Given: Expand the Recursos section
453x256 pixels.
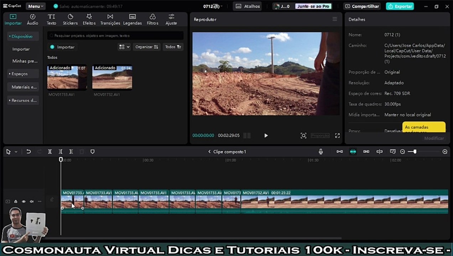Looking at the screenshot, I should 24,100.
